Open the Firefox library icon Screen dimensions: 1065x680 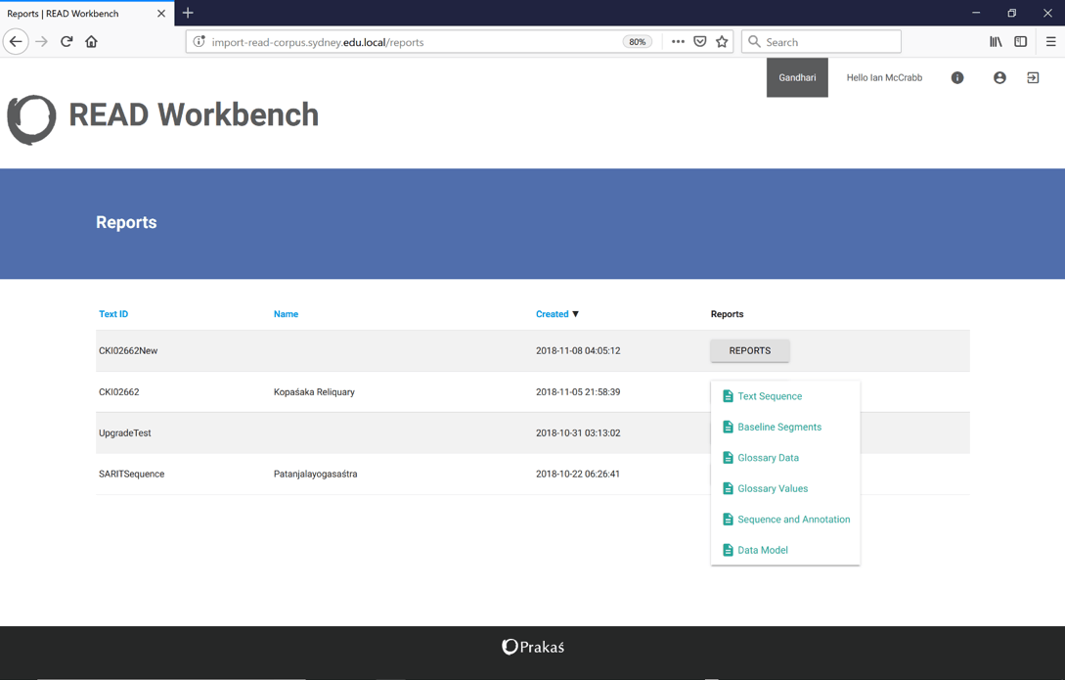[x=996, y=41]
